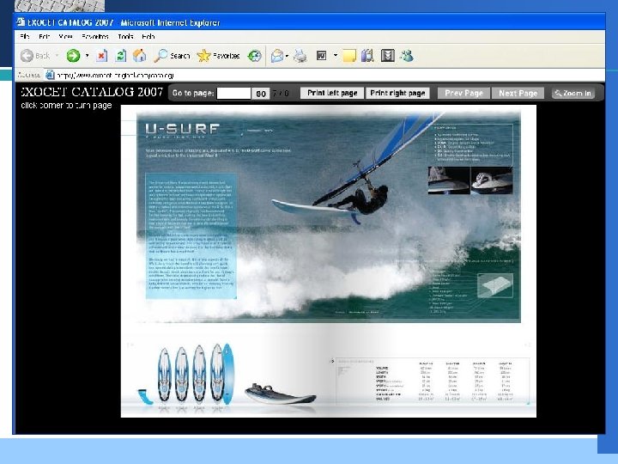Click the EXOCET CATALOG 2007 page title

click(x=92, y=92)
